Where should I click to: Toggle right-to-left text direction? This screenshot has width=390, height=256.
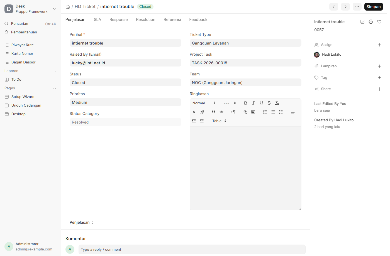tap(233, 112)
